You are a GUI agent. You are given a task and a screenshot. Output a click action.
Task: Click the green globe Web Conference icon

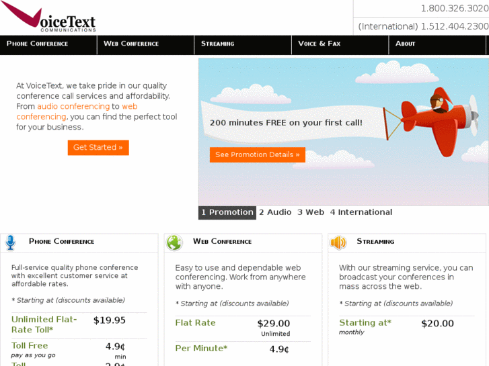click(x=174, y=242)
